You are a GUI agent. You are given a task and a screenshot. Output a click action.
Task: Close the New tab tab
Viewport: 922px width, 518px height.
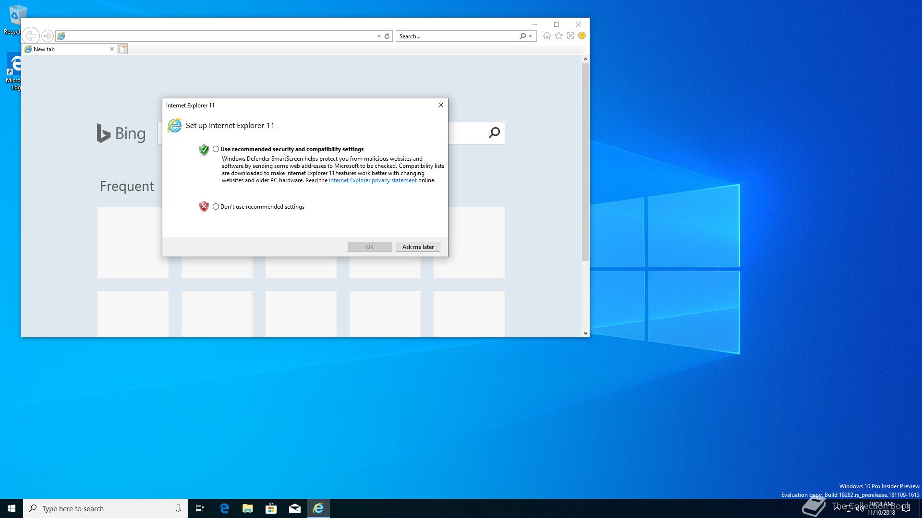pos(112,49)
